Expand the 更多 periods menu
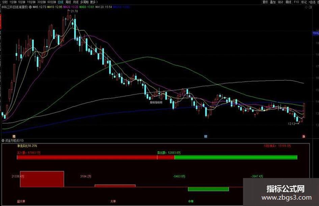Screen dimensions: 319x206 pos(94,2)
